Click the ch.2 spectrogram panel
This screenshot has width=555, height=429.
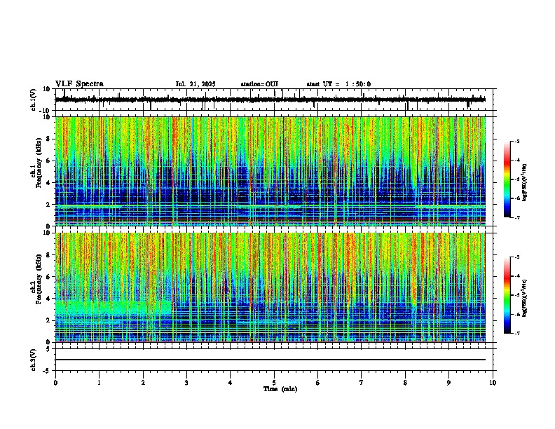(270, 287)
